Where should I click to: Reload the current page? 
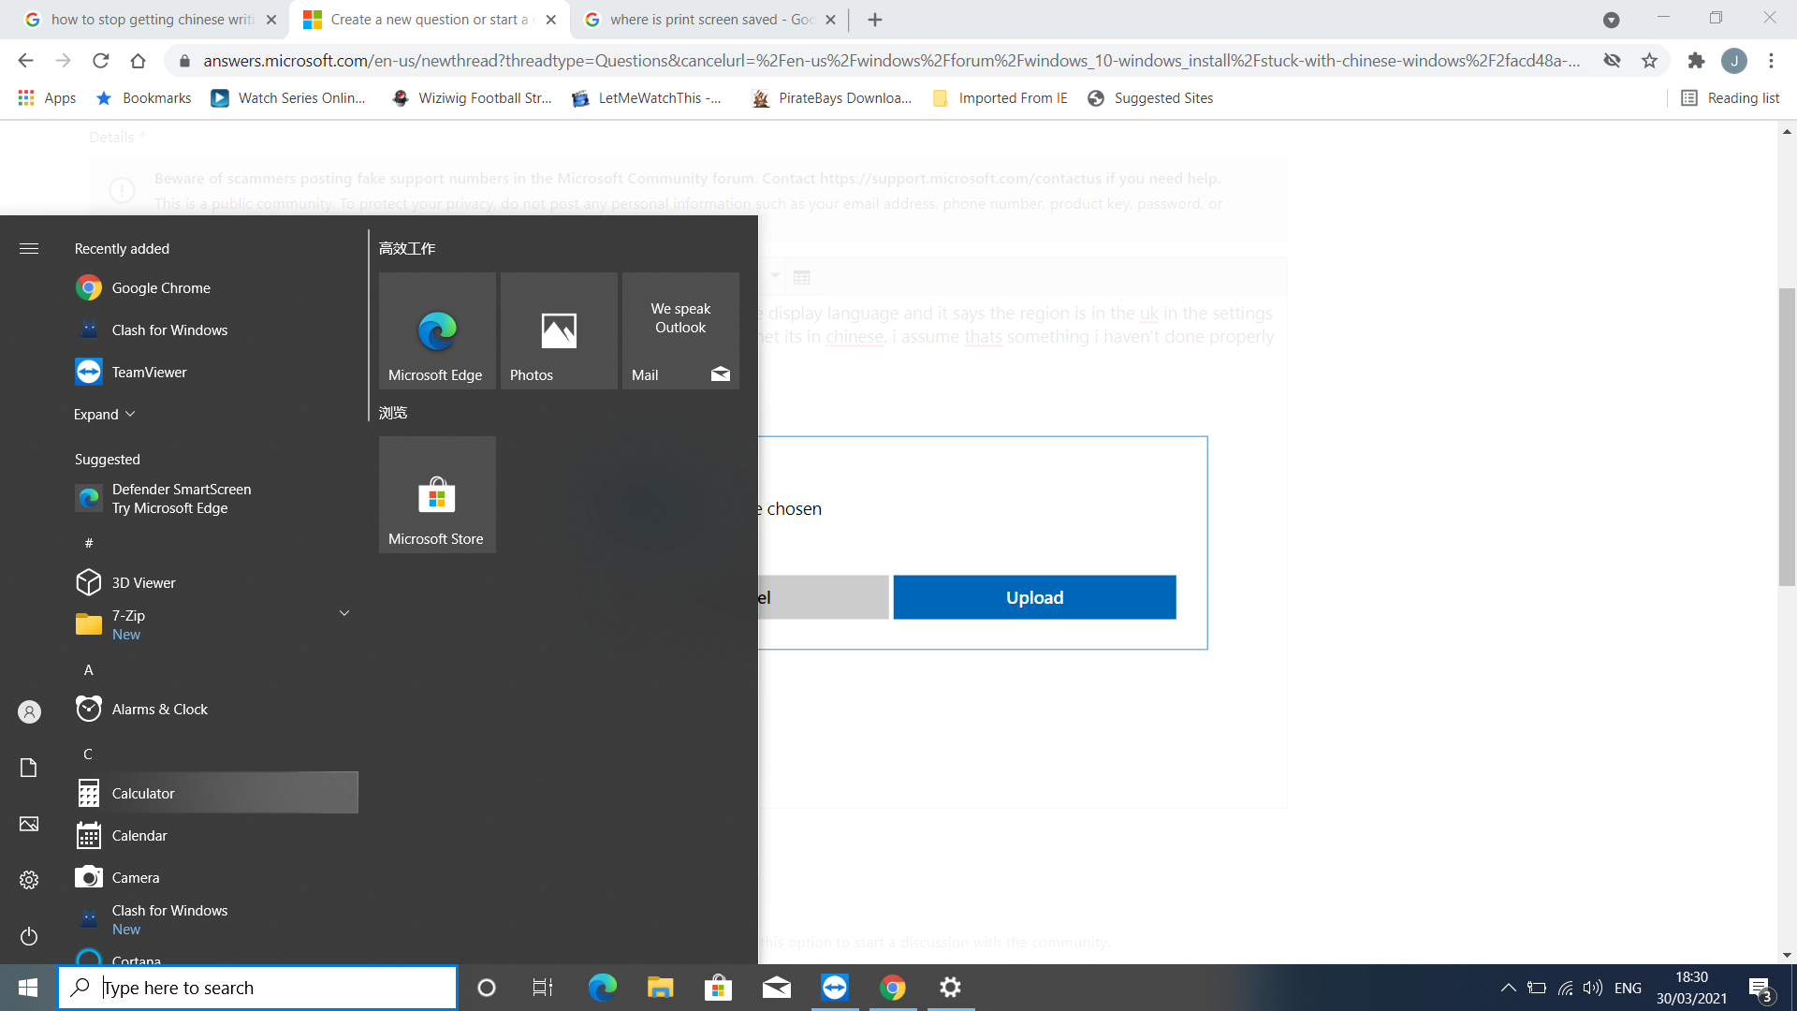click(101, 61)
